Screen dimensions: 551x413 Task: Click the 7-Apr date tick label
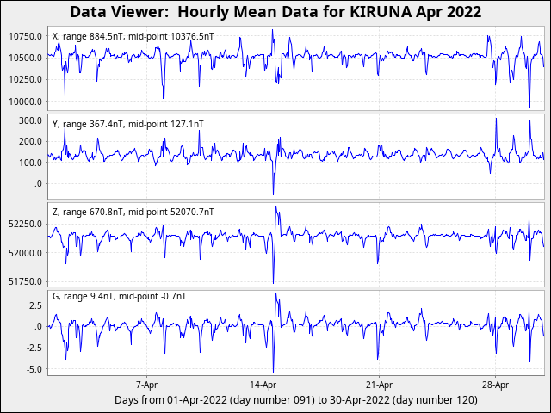coord(146,385)
